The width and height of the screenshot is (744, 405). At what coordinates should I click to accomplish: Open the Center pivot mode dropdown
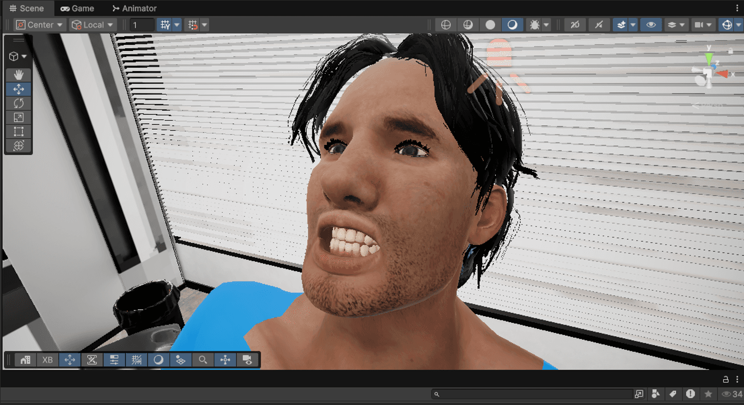39,25
